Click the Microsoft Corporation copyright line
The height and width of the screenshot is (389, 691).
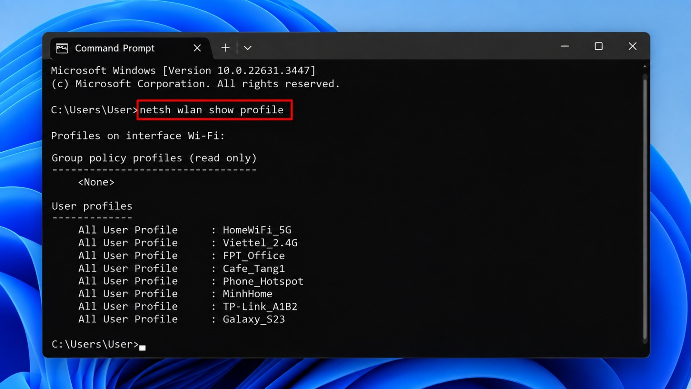[x=195, y=84]
